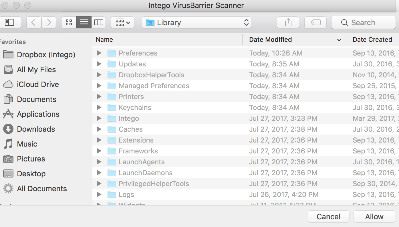Switch to icon view
The width and height of the screenshot is (399, 227).
click(x=69, y=22)
